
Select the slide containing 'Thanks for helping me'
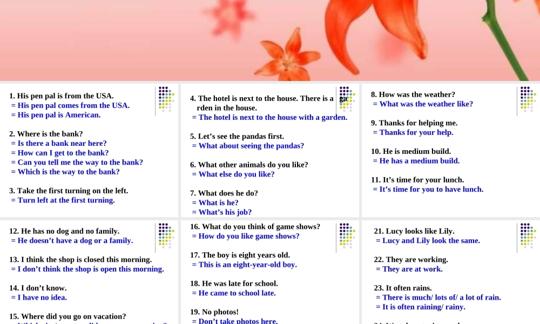point(451,150)
